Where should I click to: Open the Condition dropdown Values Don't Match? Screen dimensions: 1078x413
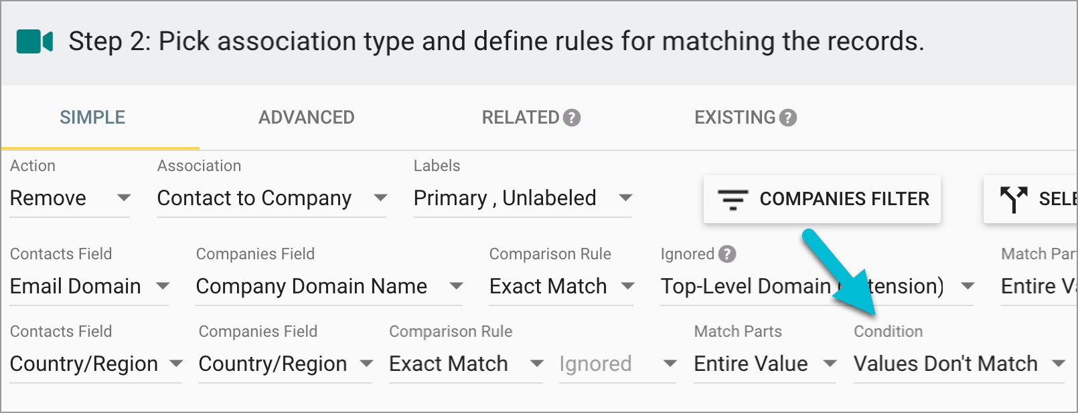click(959, 364)
